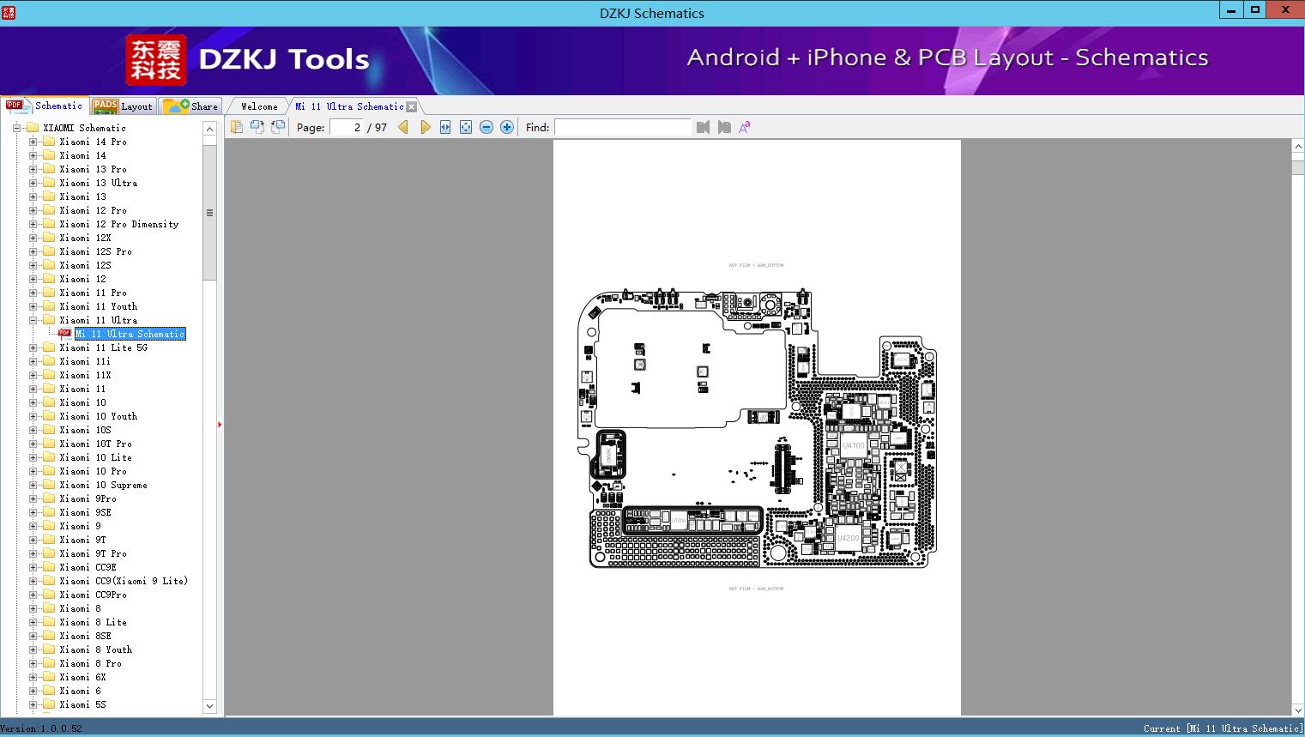Expand the Xiaomi 10T Pro node

click(x=33, y=444)
